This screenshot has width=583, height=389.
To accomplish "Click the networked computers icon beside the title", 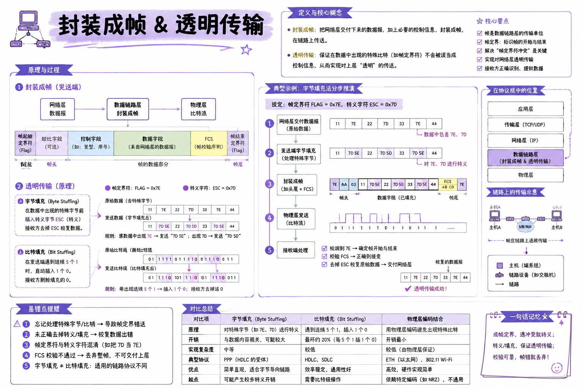I will click(x=30, y=30).
